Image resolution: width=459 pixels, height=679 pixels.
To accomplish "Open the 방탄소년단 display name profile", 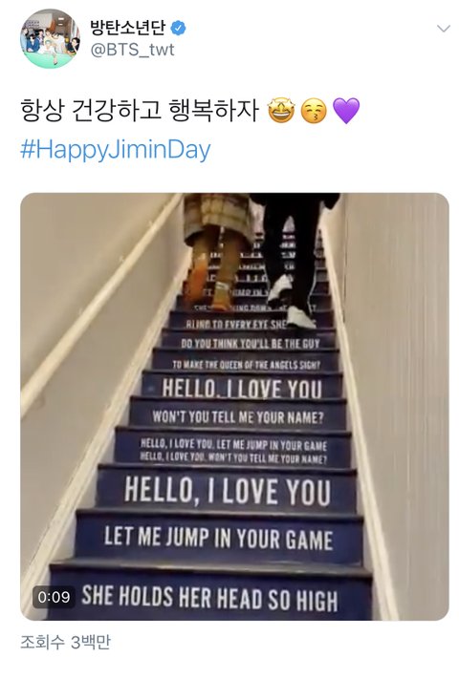I will pyautogui.click(x=128, y=28).
